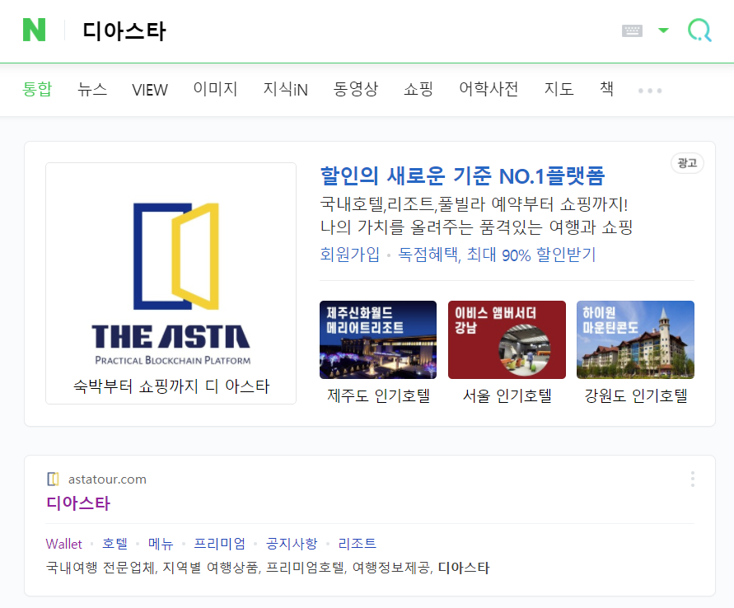Open 독점혜택, 최대 90% 할인받기 link

click(x=497, y=254)
